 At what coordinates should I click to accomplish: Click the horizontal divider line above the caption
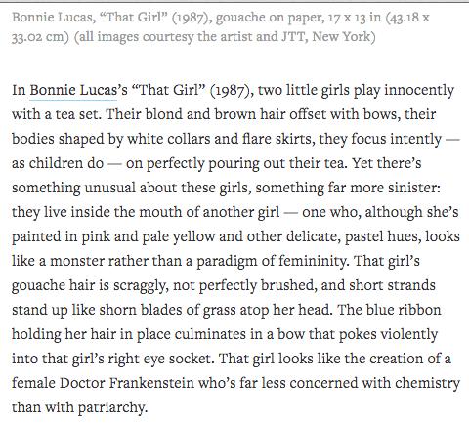click(234, 2)
